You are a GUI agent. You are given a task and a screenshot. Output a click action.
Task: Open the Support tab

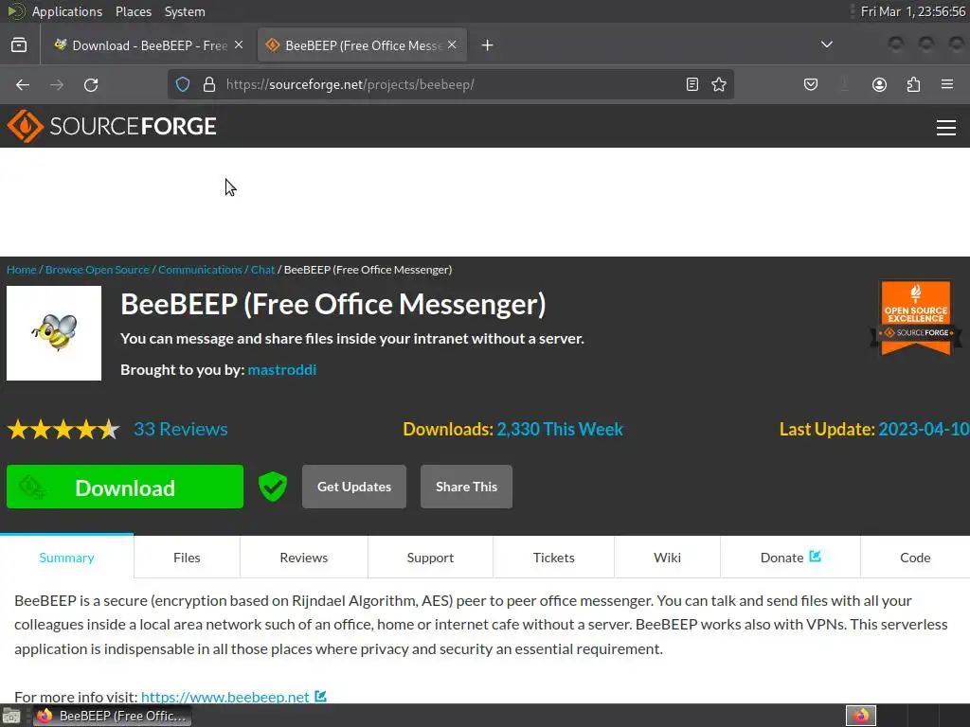click(431, 558)
